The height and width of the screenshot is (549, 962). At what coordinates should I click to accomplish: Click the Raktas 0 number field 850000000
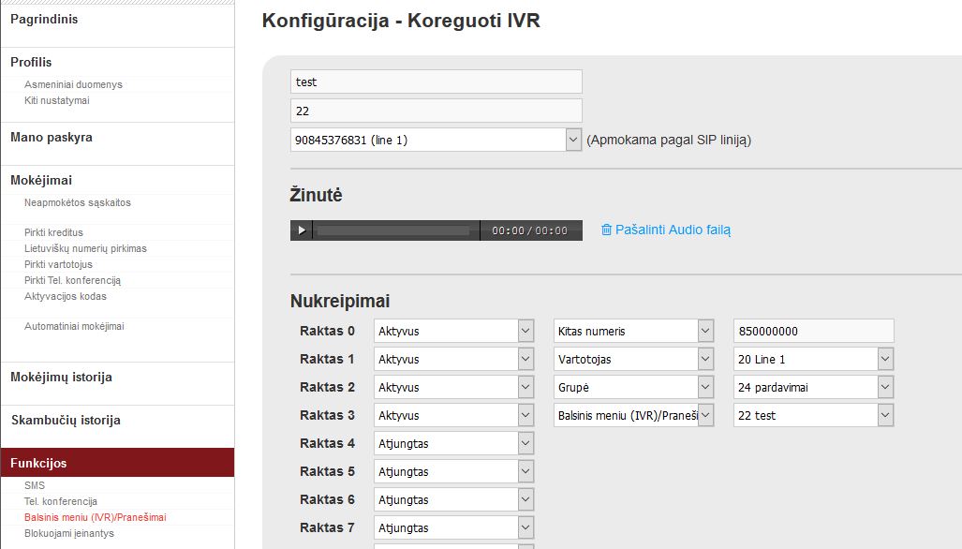(813, 332)
